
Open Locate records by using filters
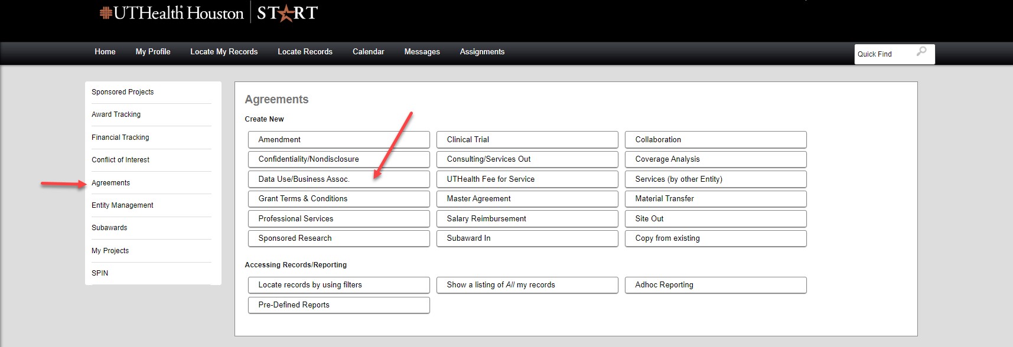pos(338,285)
